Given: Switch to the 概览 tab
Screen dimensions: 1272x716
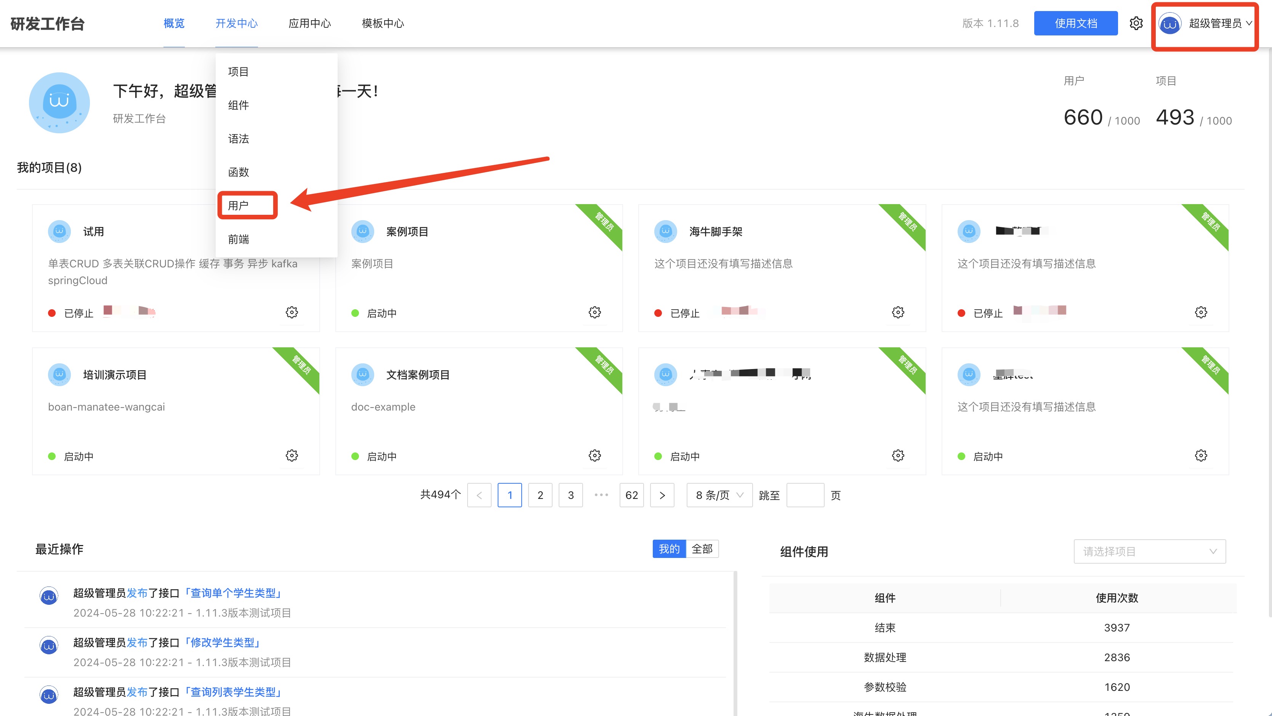Looking at the screenshot, I should (x=174, y=23).
